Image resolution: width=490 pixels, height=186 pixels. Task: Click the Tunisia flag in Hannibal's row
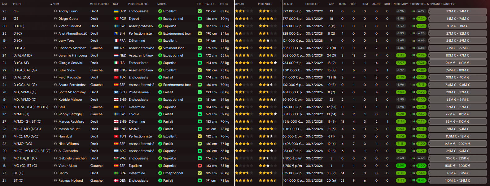(116, 136)
